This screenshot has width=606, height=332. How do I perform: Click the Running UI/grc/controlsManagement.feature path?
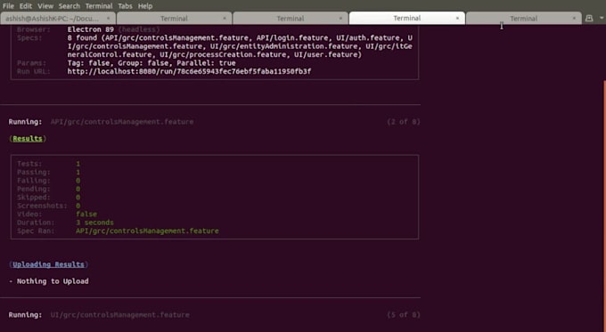coord(119,314)
